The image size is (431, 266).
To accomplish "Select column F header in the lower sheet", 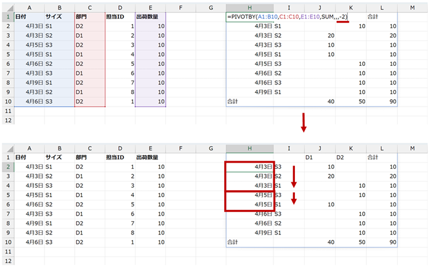I will (x=180, y=148).
